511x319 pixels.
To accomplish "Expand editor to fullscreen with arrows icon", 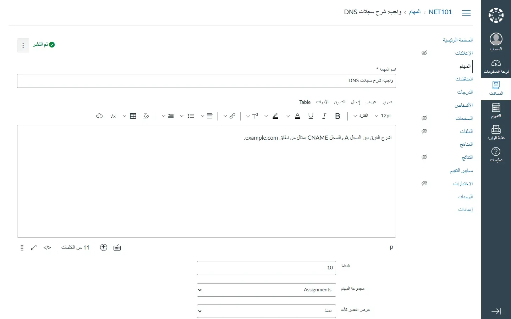I will coord(34,247).
